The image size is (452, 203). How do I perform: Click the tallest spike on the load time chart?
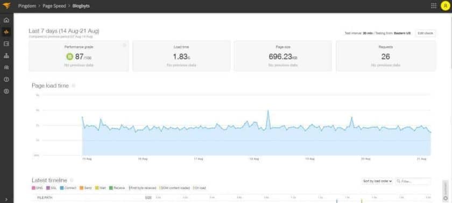coord(268,110)
